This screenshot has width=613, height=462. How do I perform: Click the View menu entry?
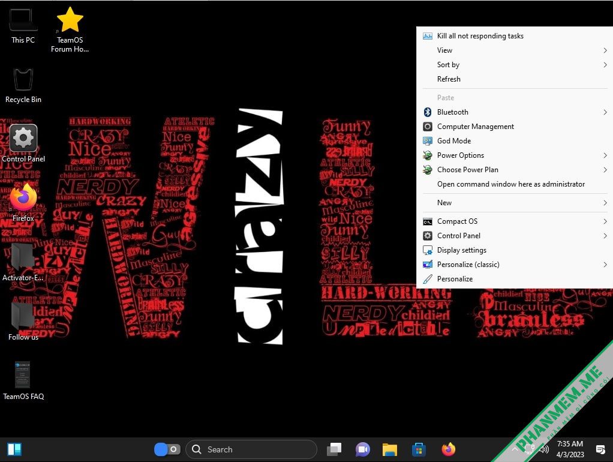(x=444, y=50)
